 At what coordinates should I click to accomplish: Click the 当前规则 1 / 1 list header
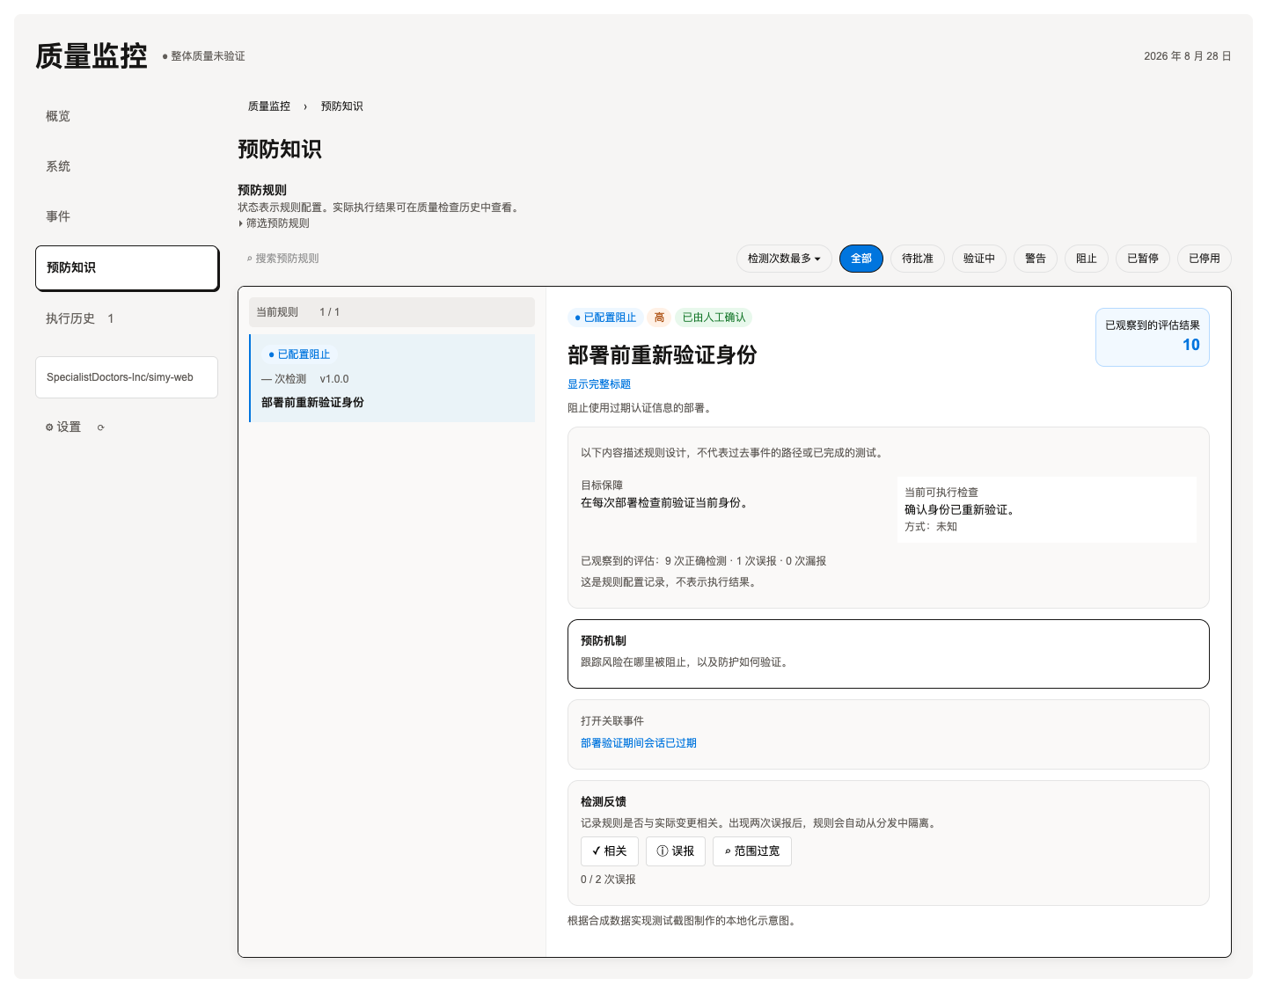(x=392, y=312)
